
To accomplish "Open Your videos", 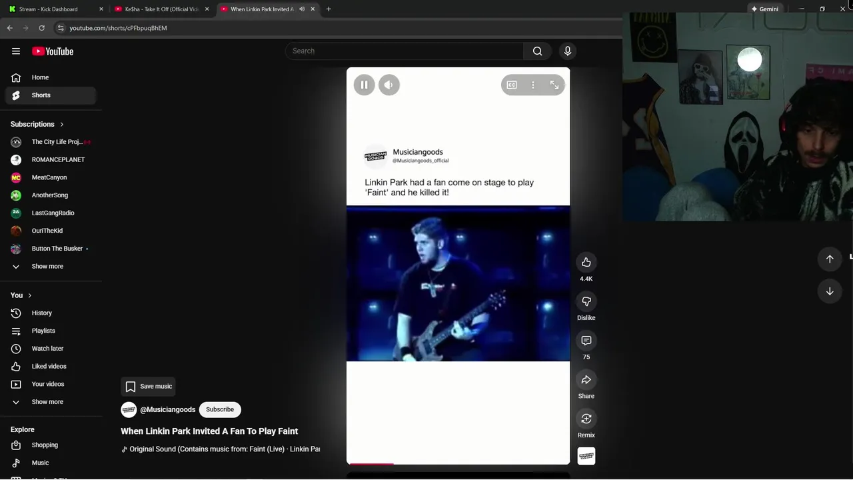I will click(x=51, y=384).
